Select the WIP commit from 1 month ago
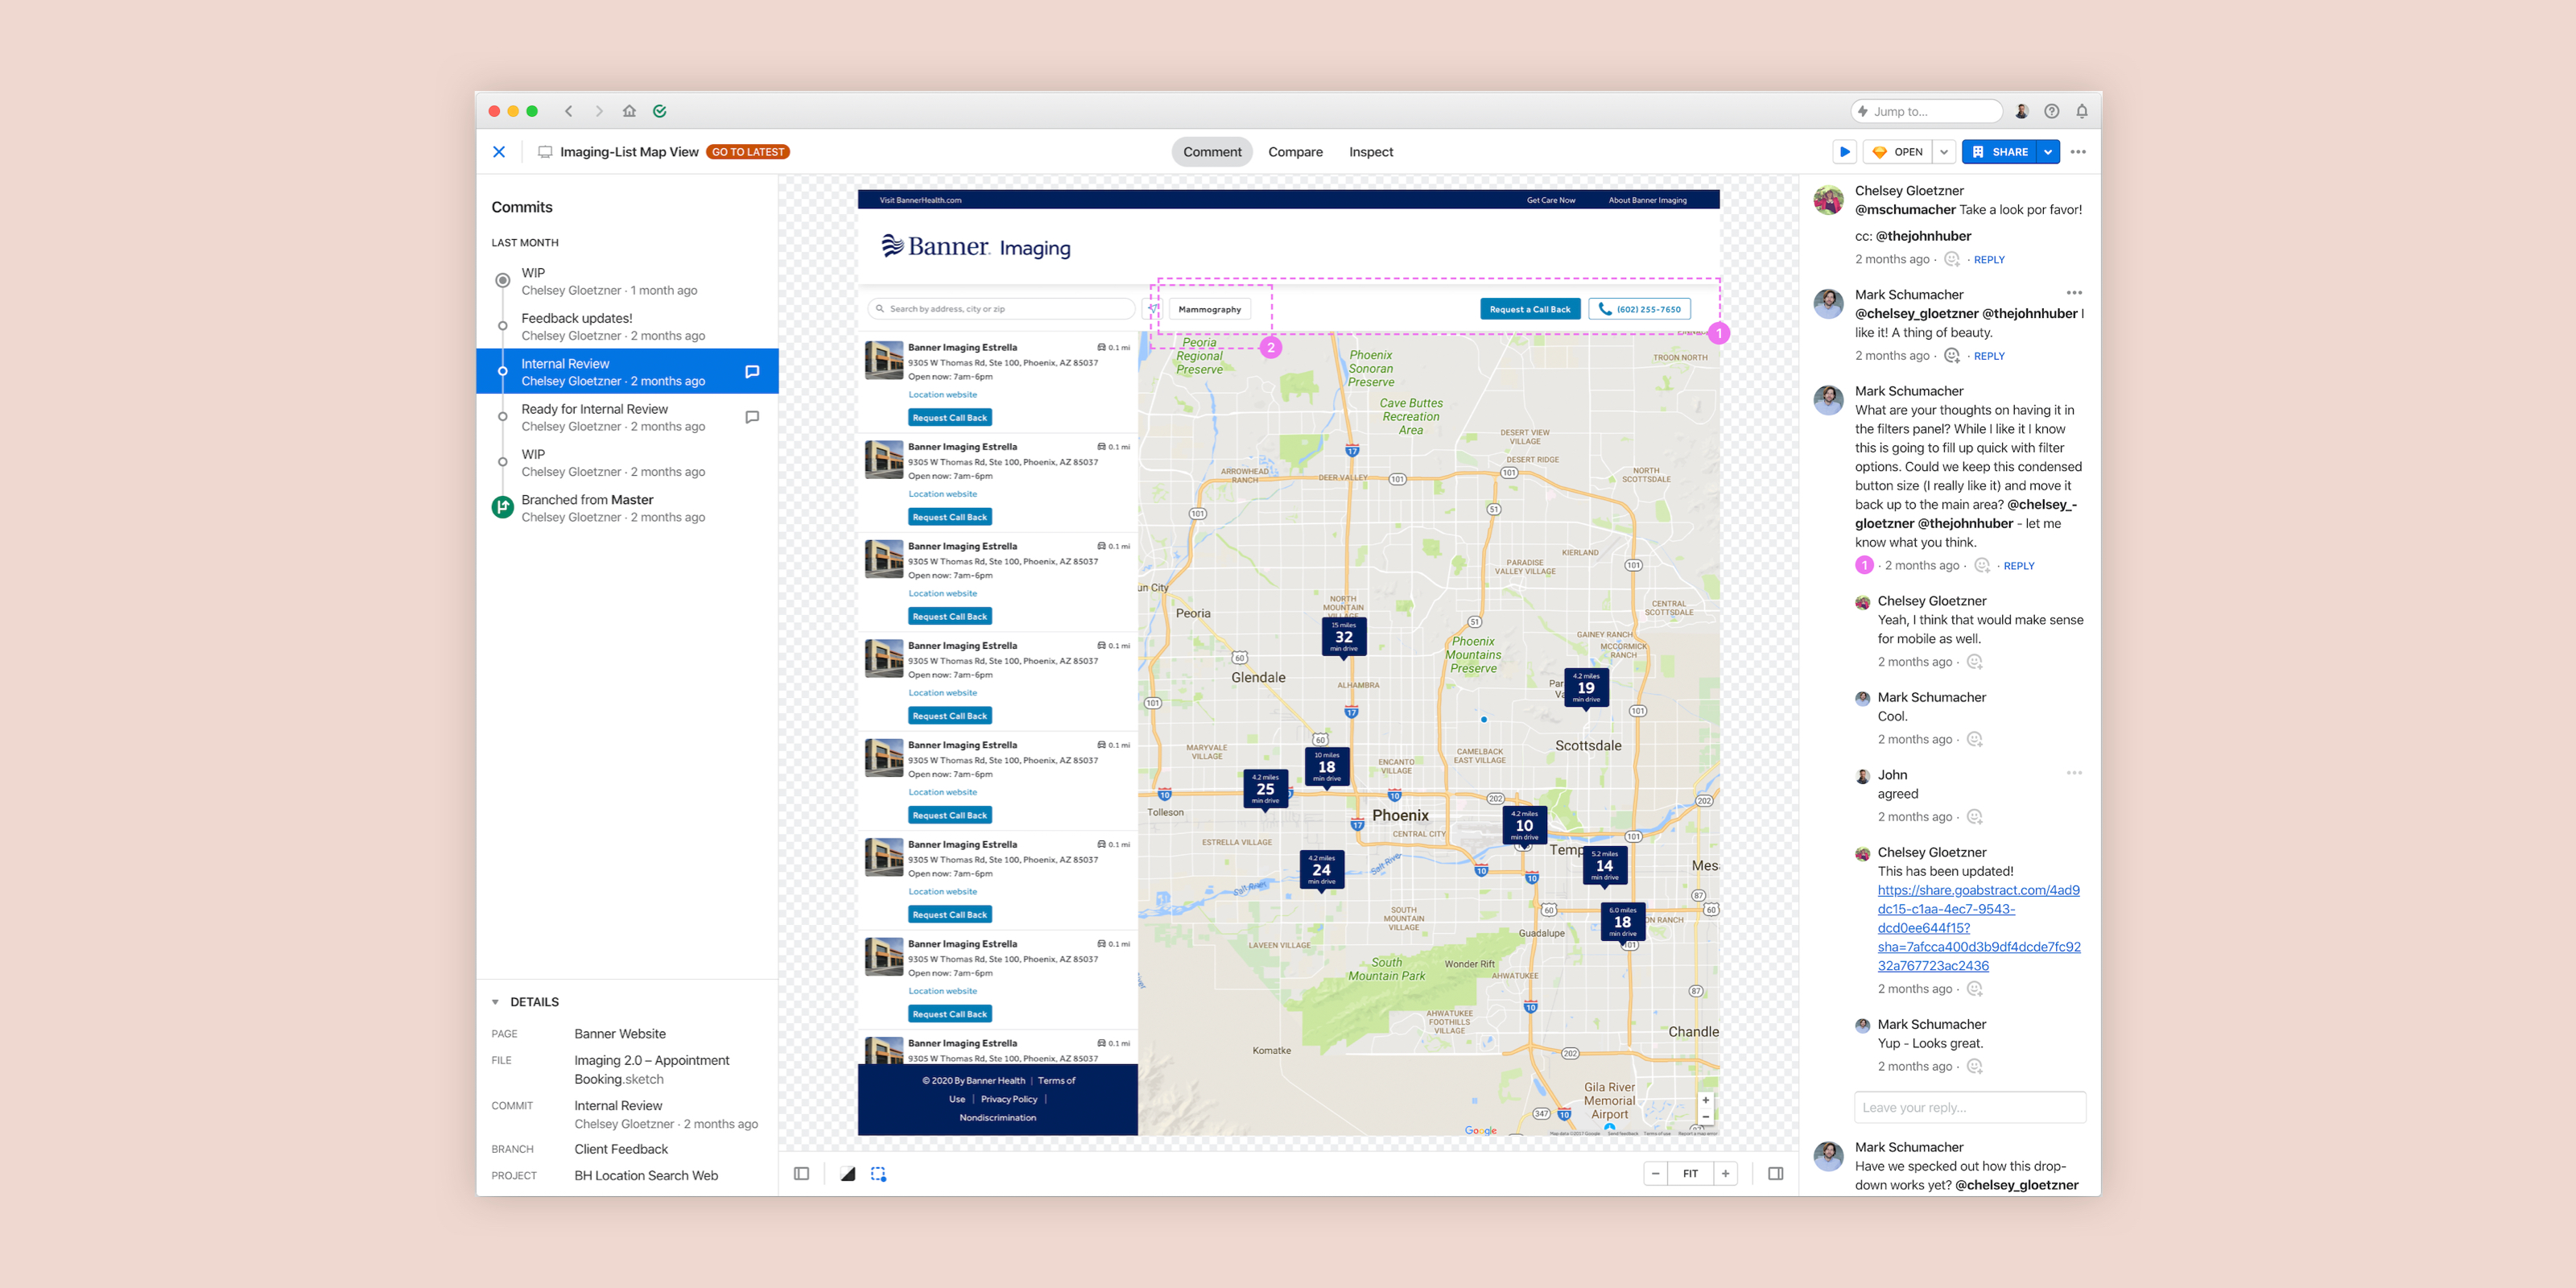This screenshot has width=2576, height=1288. point(627,281)
